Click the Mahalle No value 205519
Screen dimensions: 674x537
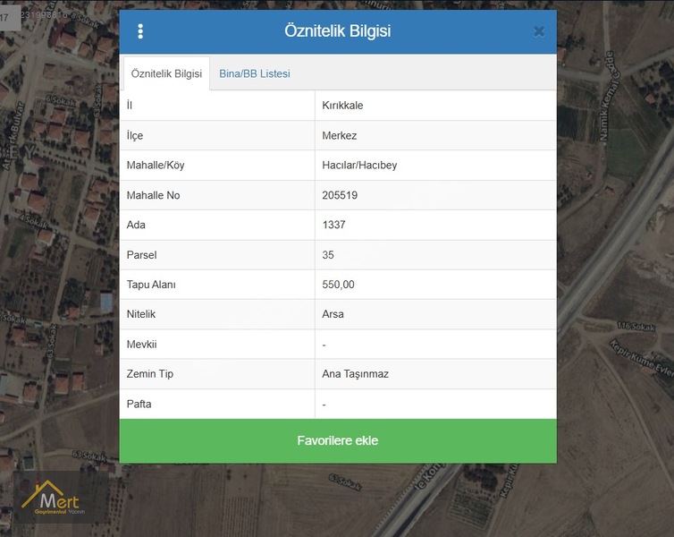340,195
